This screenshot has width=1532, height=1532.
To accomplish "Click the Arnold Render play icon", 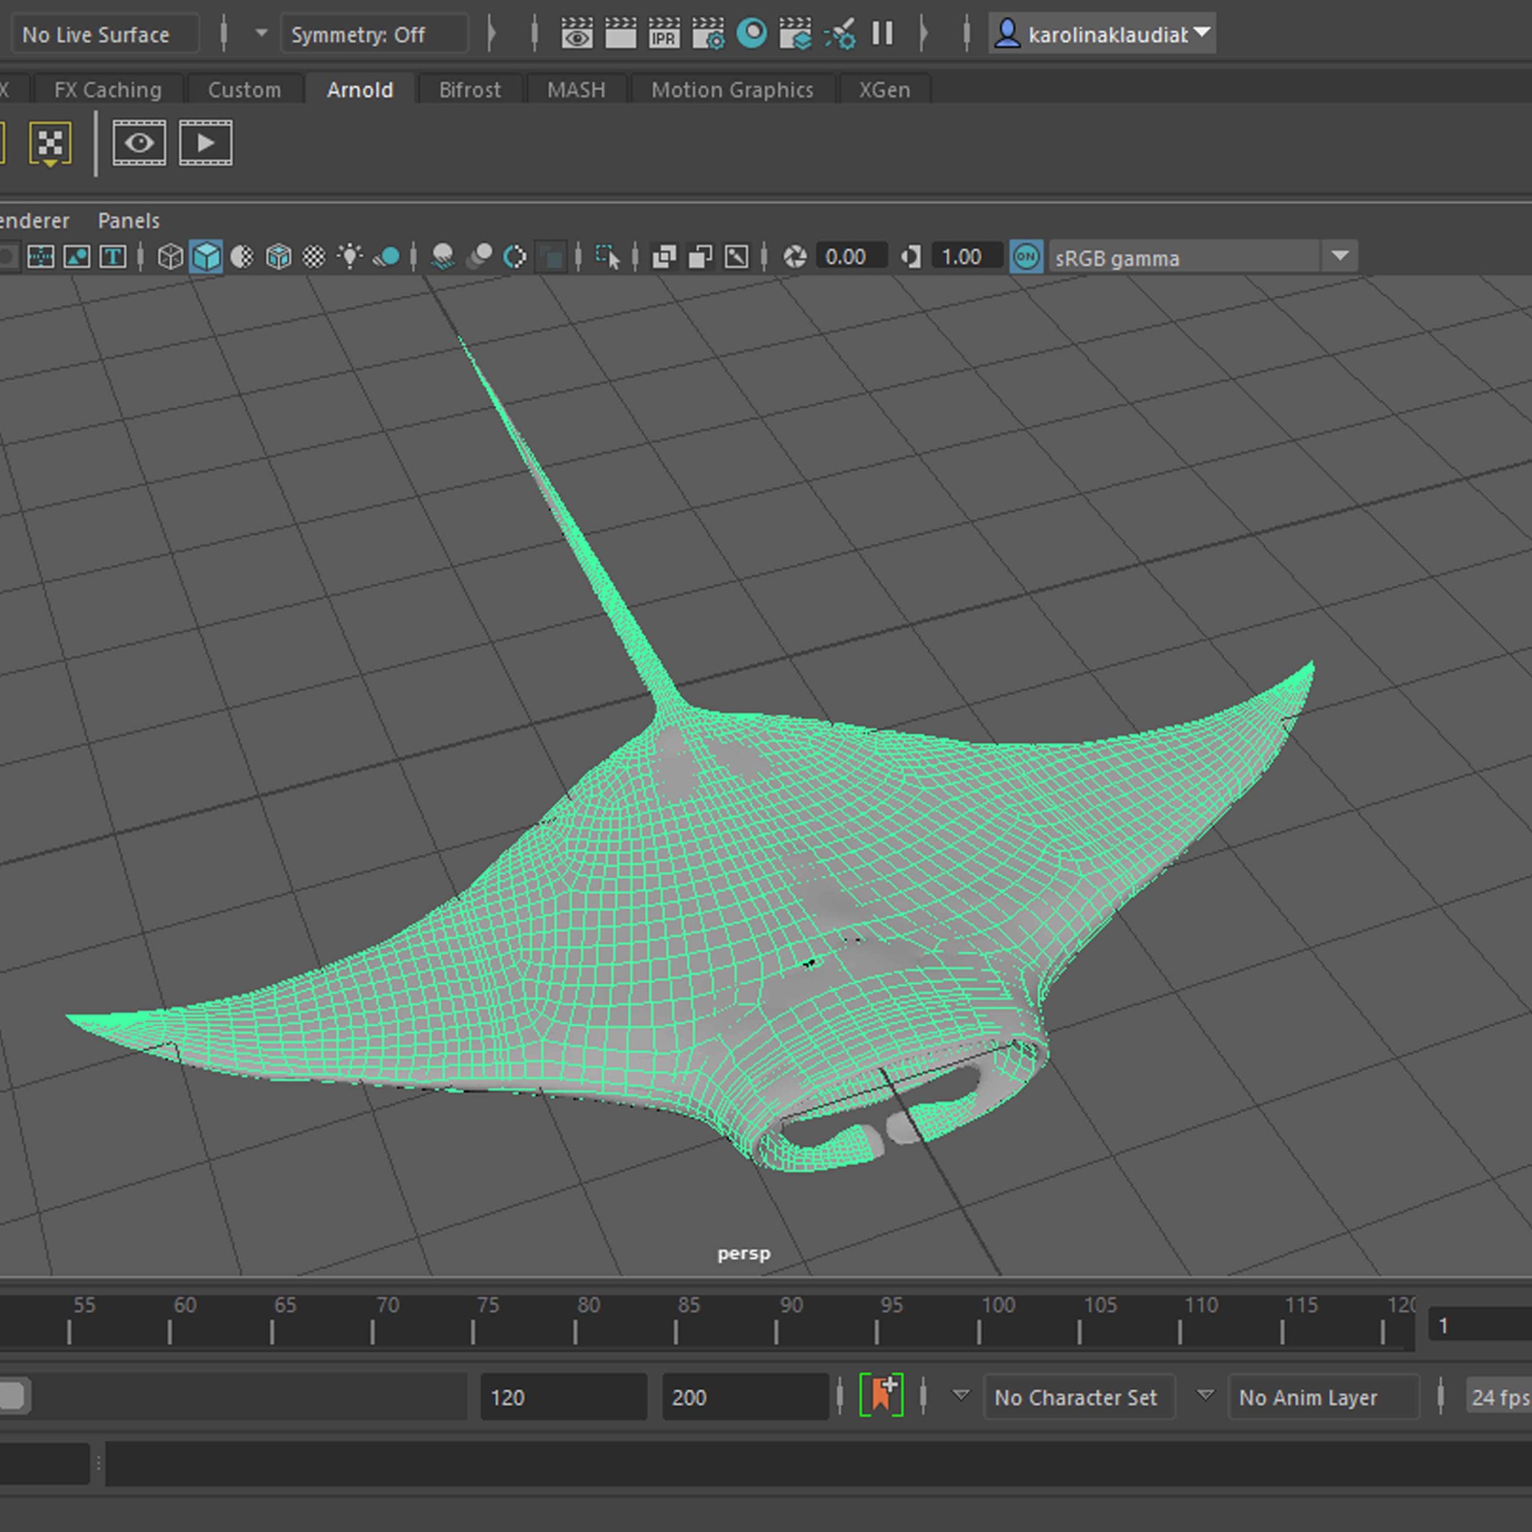I will [x=205, y=143].
